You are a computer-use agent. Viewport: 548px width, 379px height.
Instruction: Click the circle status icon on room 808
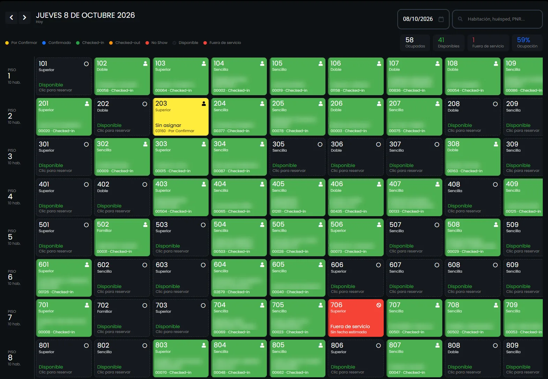[x=495, y=346]
